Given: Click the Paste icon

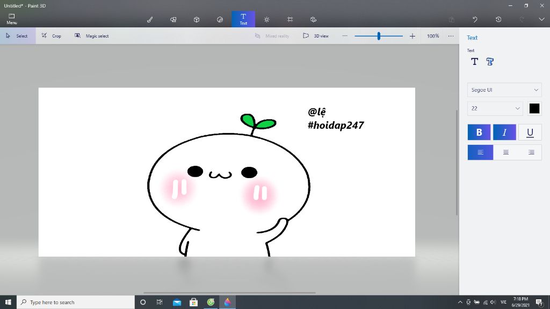Looking at the screenshot, I should [x=452, y=20].
